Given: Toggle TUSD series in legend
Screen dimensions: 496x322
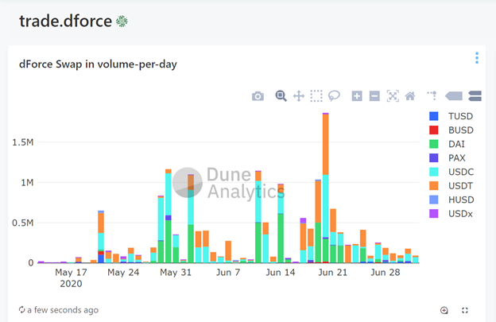Looking at the screenshot, I should 451,116.
